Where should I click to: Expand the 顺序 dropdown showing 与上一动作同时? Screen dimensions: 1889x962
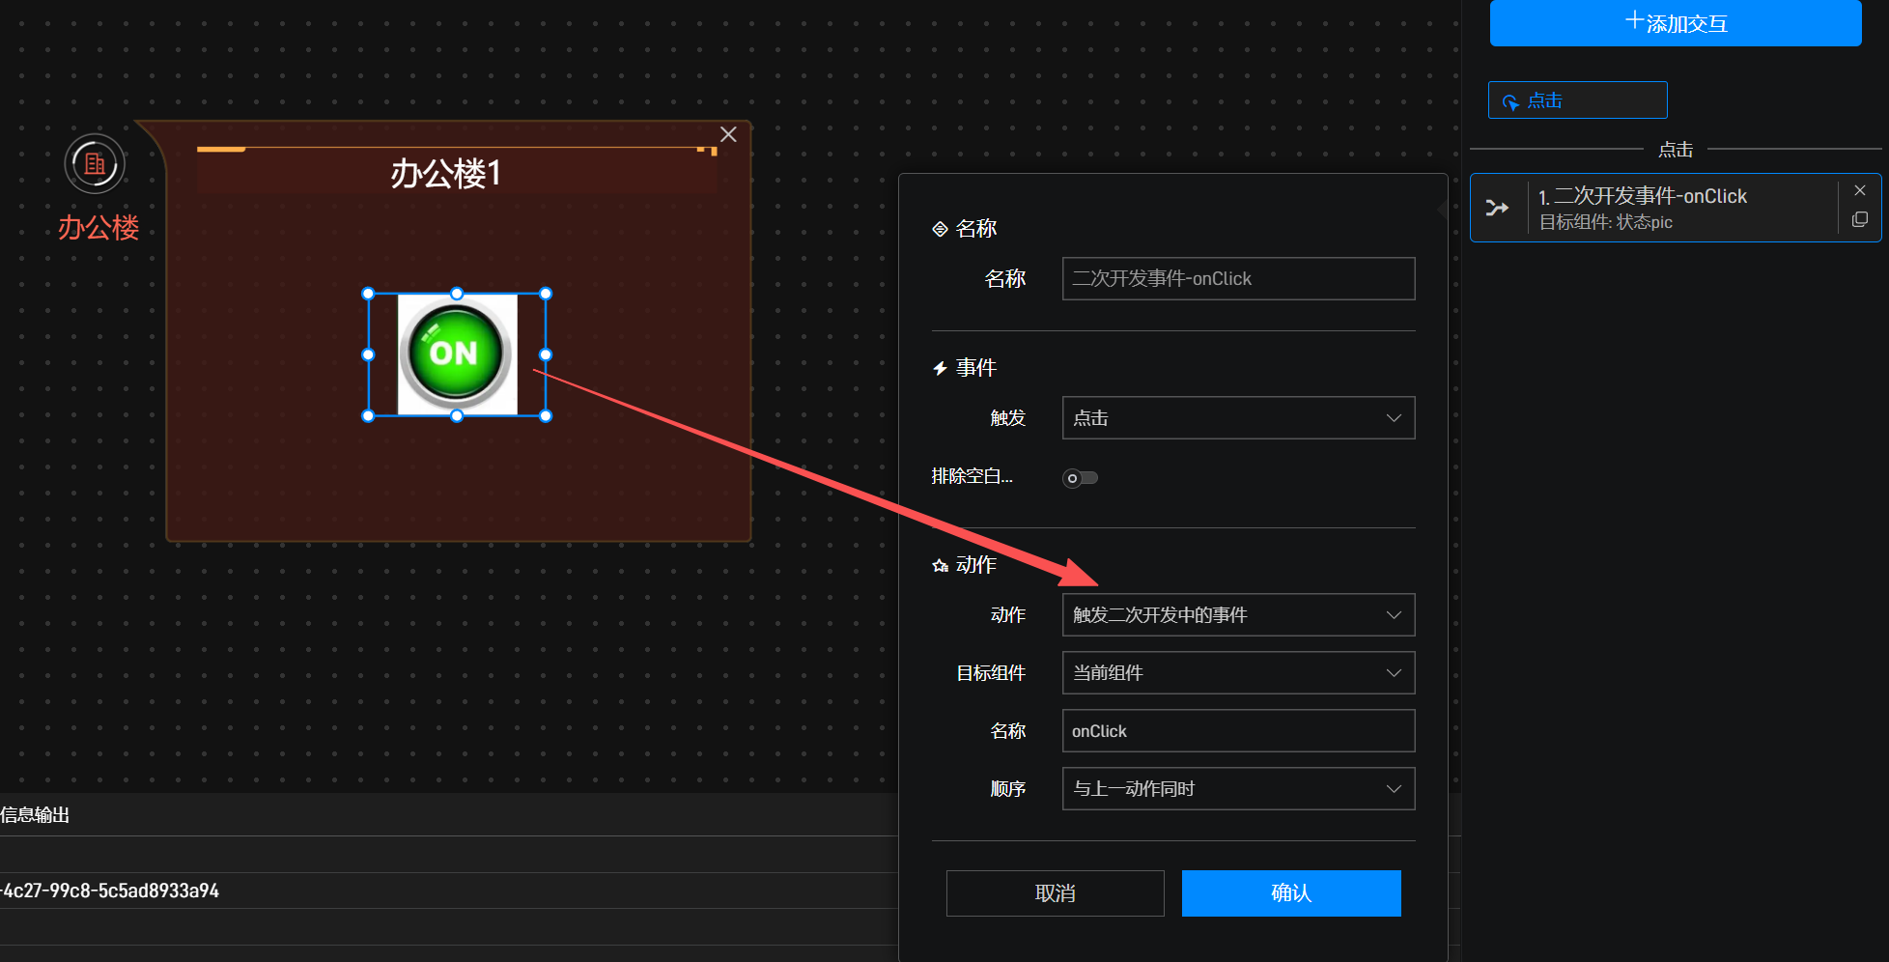click(1238, 789)
